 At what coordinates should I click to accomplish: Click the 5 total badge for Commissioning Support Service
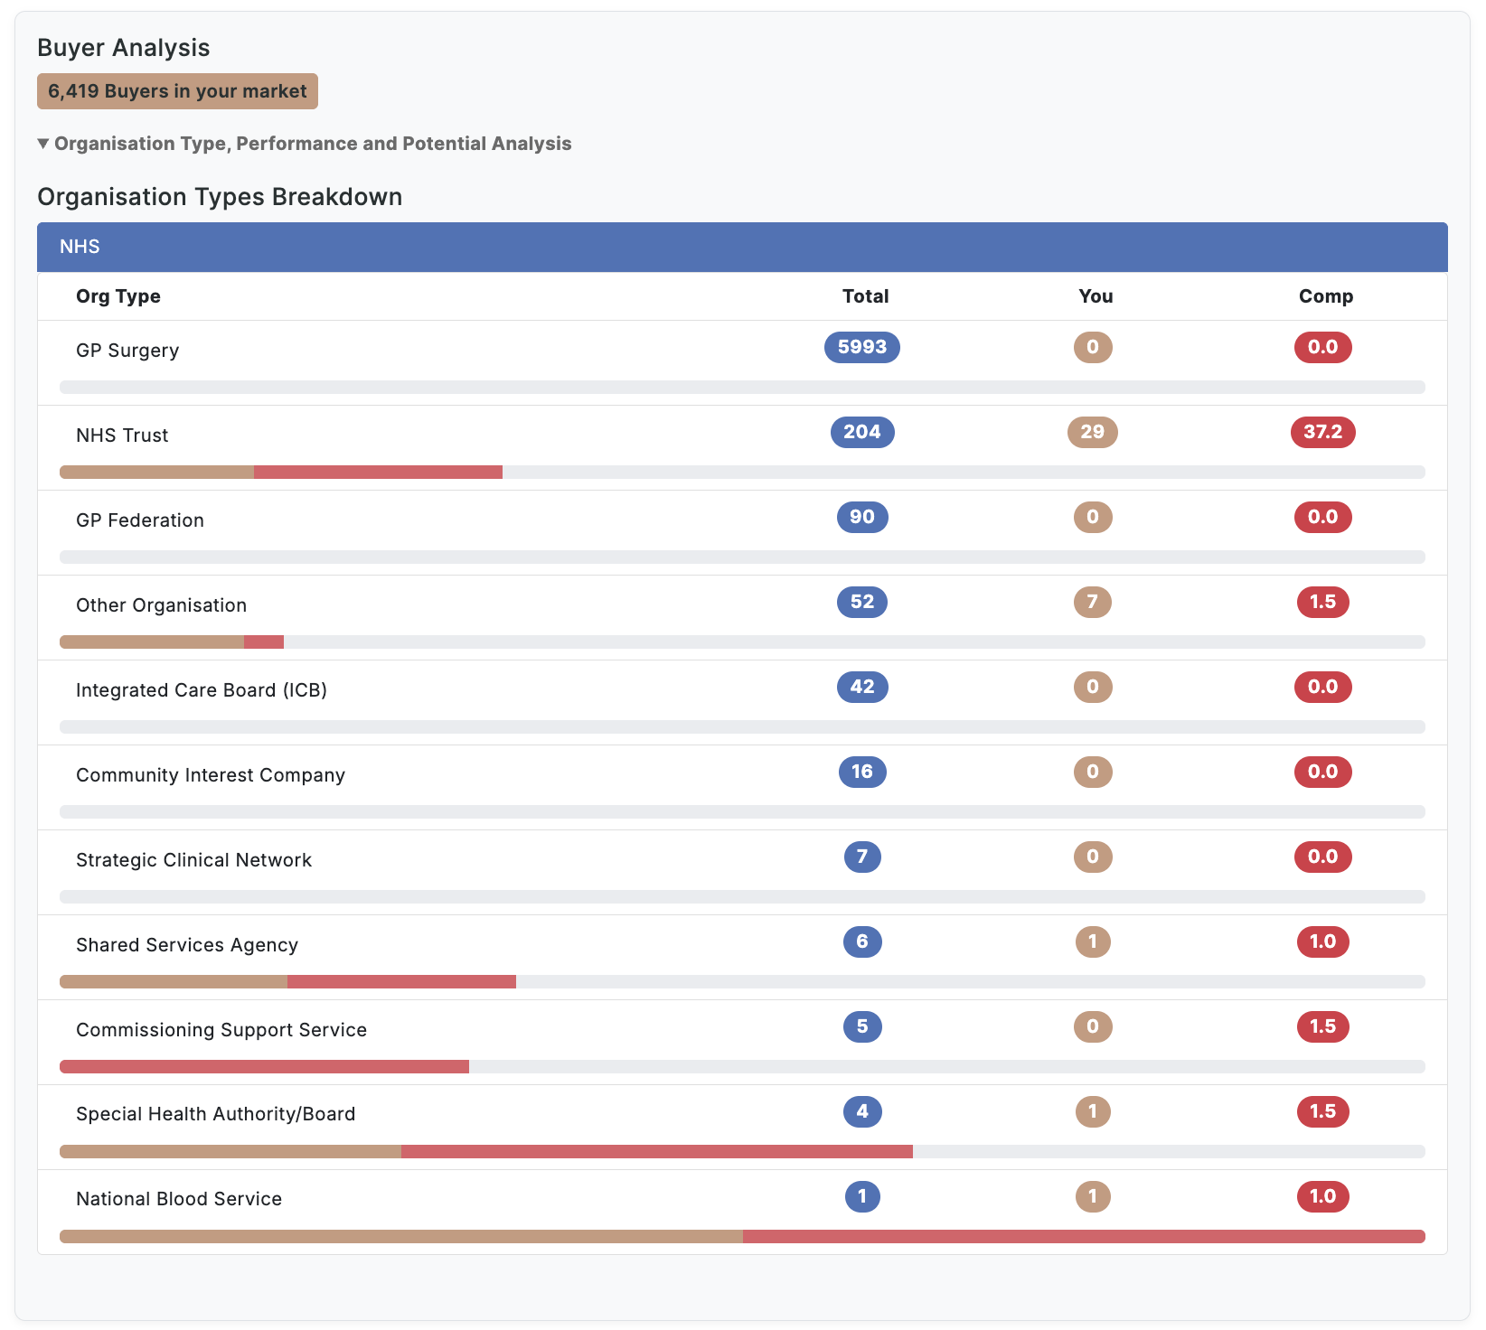pos(862,1026)
